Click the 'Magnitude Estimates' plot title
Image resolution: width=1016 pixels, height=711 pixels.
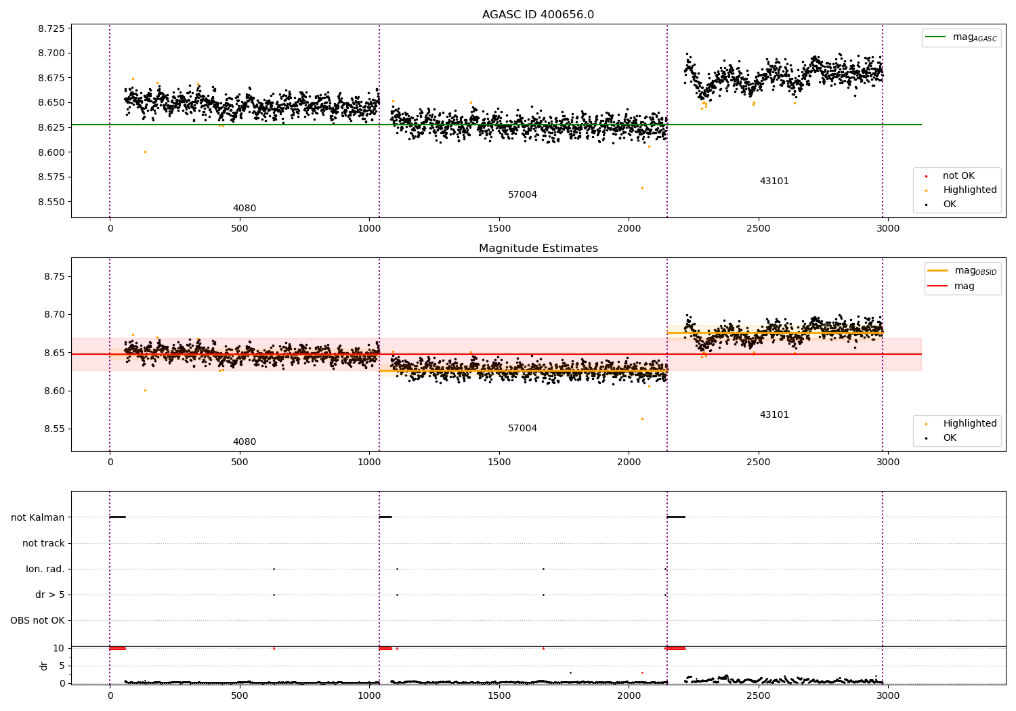tap(538, 249)
